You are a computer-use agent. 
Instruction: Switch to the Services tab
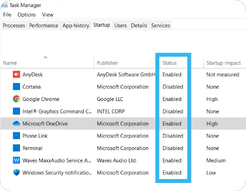[161, 25]
